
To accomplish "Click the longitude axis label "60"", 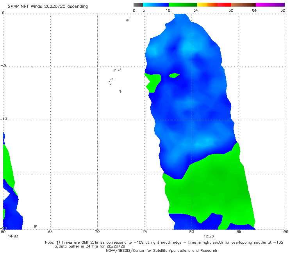I will [x=3, y=232].
